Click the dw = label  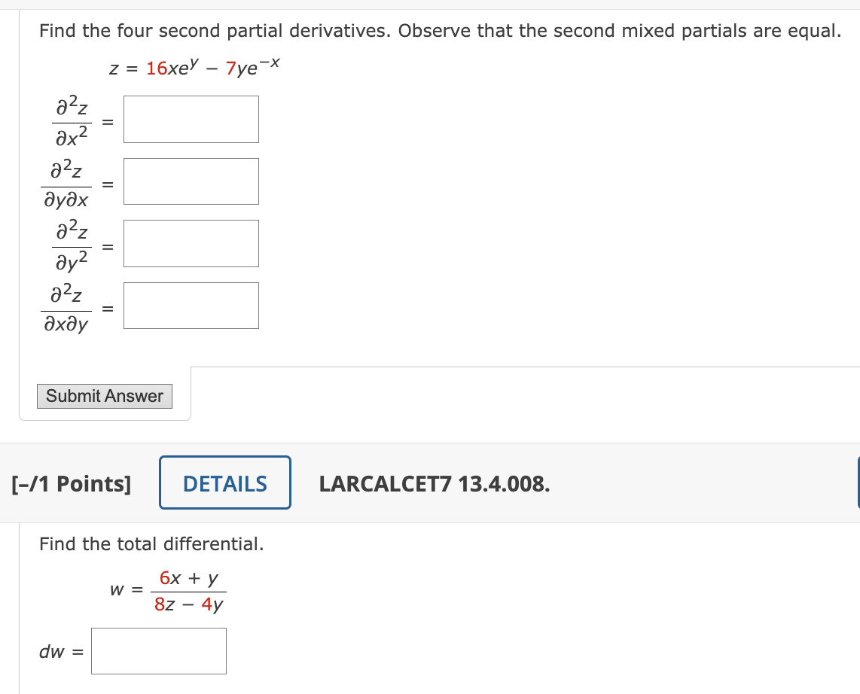[59, 650]
